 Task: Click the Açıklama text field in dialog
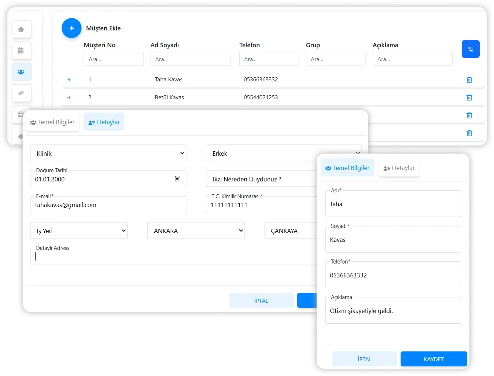coord(393,311)
